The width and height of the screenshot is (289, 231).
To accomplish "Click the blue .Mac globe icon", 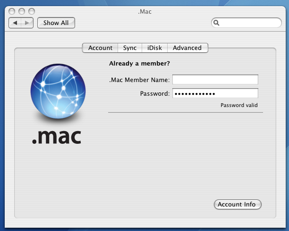I will [58, 91].
